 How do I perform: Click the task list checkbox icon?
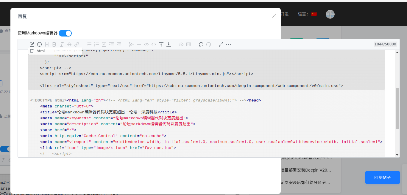[x=104, y=45]
